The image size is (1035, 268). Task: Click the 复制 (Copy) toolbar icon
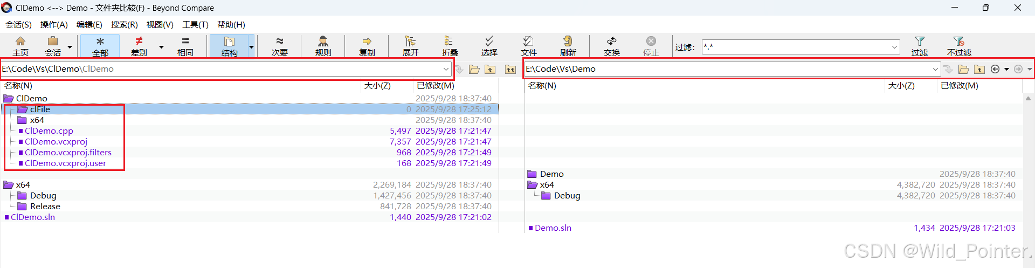pos(367,46)
